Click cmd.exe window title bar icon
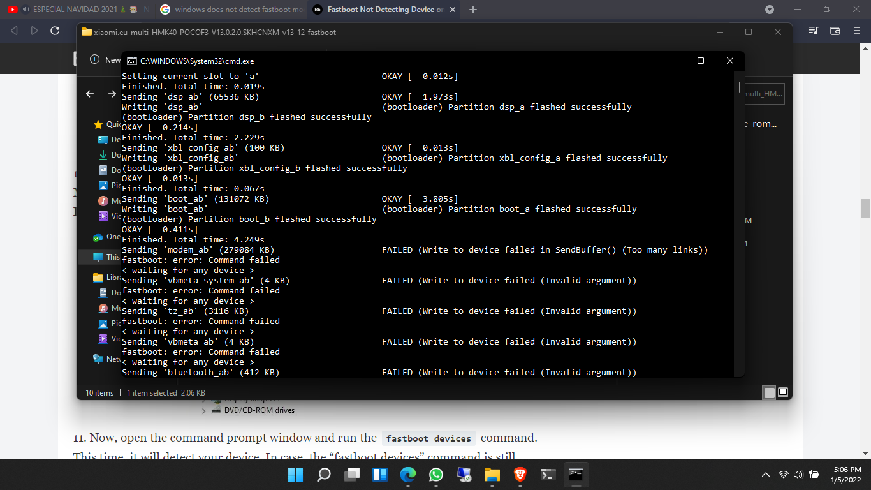Viewport: 871px width, 490px height. point(131,61)
